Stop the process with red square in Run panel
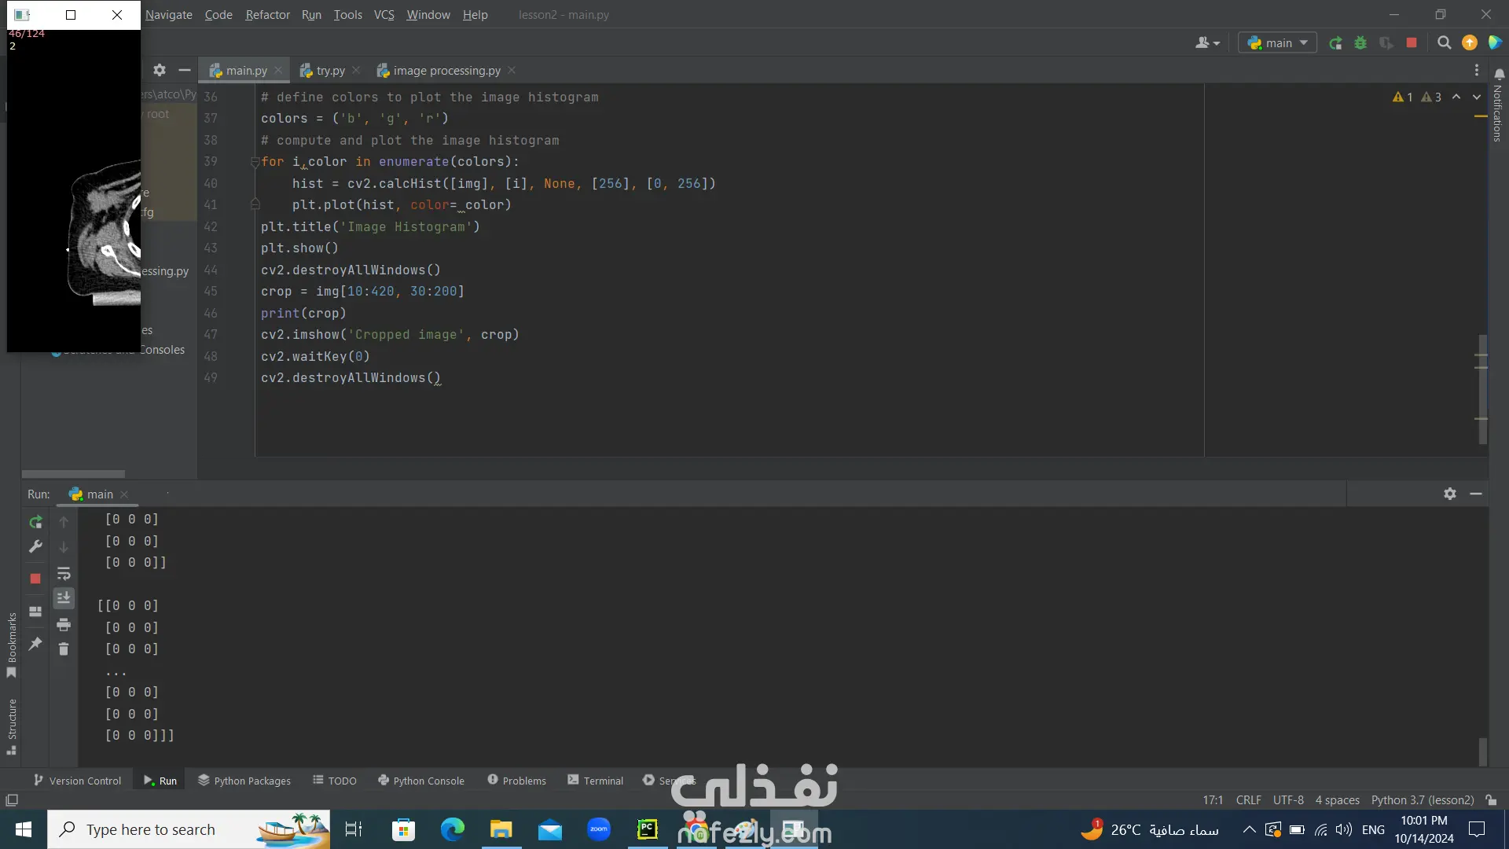 [35, 579]
